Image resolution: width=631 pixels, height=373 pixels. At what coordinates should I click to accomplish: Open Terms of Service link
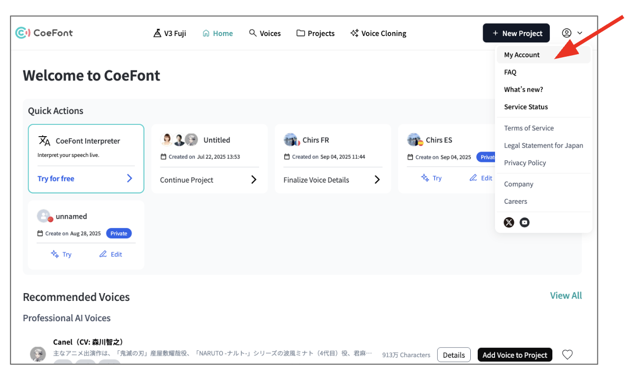pyautogui.click(x=529, y=128)
